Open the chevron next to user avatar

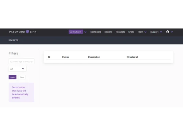(172, 32)
